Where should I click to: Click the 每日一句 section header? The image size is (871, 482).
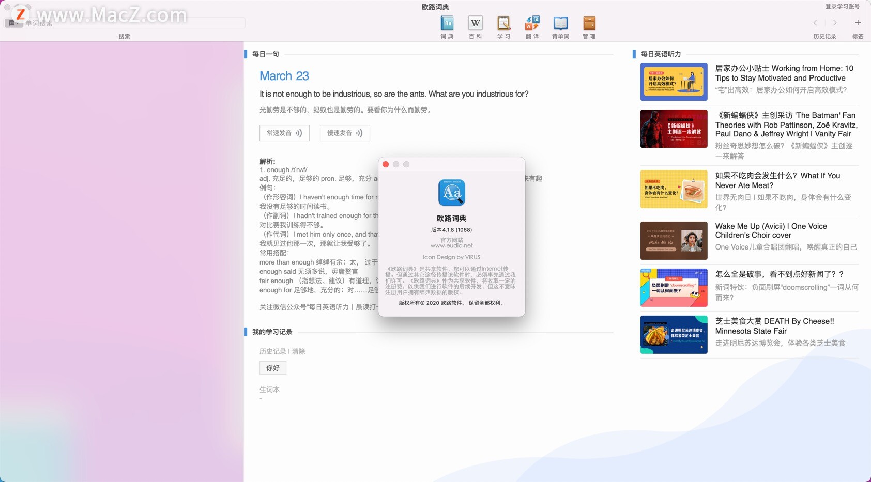pyautogui.click(x=266, y=54)
